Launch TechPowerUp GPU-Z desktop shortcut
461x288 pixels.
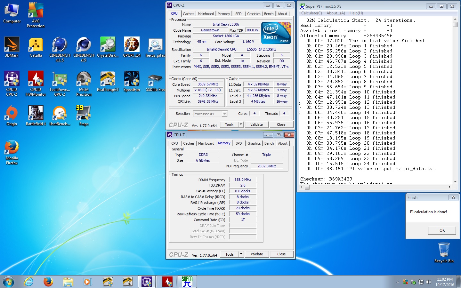(x=60, y=84)
